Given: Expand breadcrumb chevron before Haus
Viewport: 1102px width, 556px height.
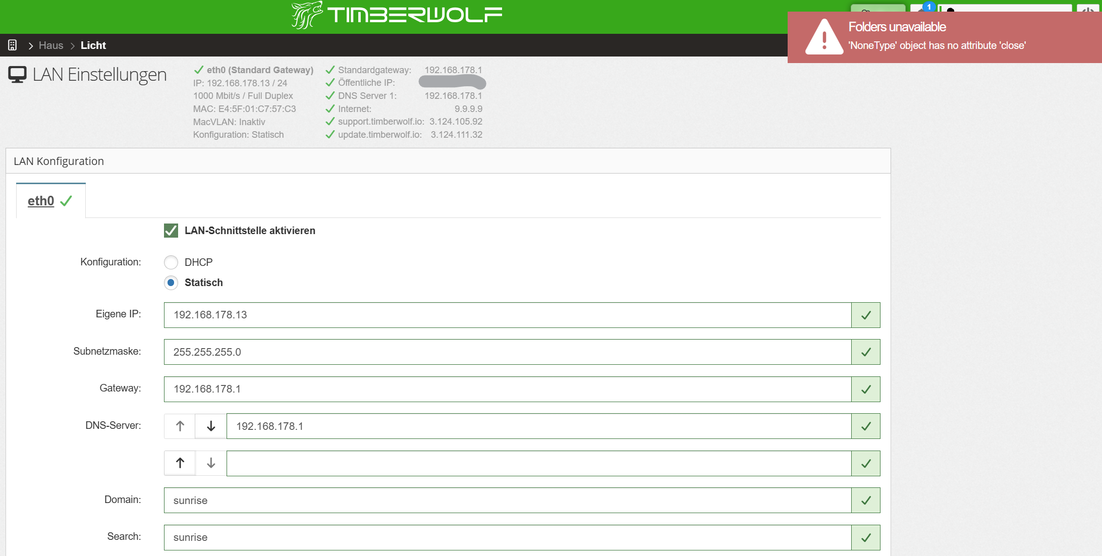Looking at the screenshot, I should [x=31, y=46].
